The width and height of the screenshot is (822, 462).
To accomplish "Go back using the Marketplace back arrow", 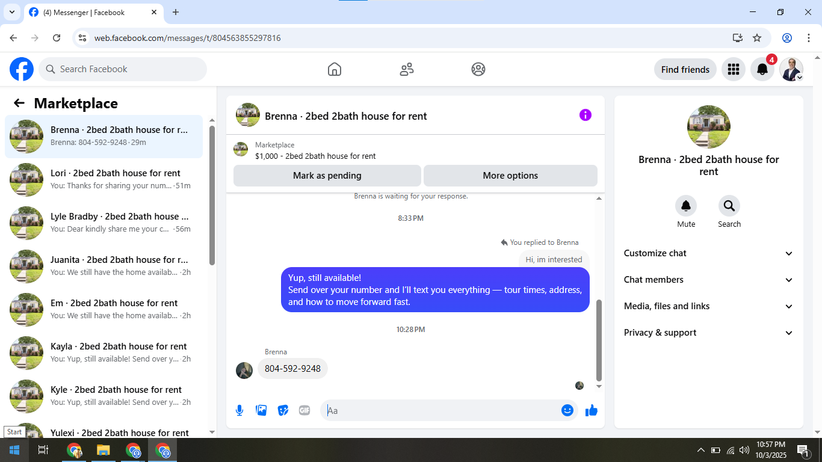I will point(19,103).
